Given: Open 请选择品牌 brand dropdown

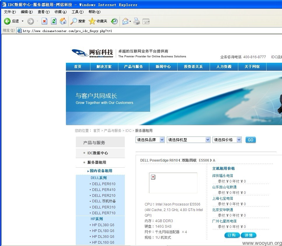Looking at the screenshot, I should (150, 140).
